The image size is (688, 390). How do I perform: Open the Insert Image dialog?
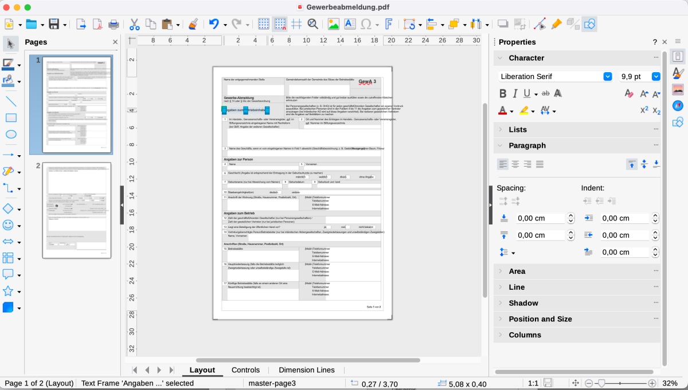point(334,23)
